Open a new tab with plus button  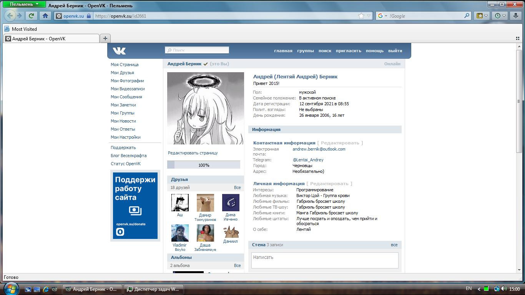105,38
